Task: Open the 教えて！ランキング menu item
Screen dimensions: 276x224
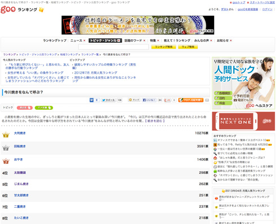Action: tap(177, 41)
